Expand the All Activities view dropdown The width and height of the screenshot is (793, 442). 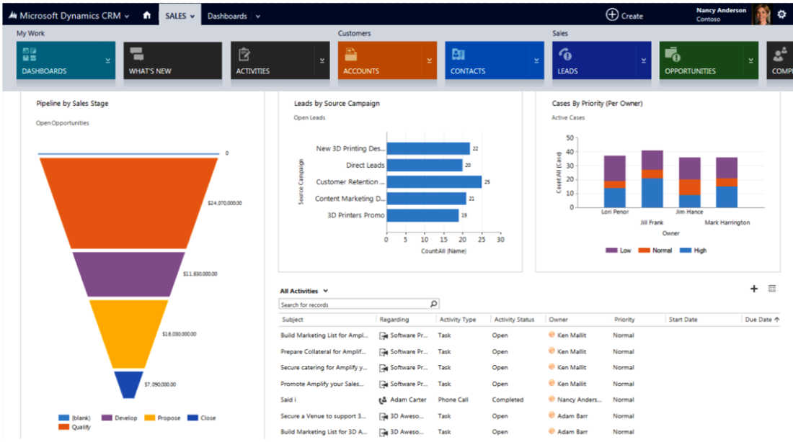pyautogui.click(x=326, y=291)
